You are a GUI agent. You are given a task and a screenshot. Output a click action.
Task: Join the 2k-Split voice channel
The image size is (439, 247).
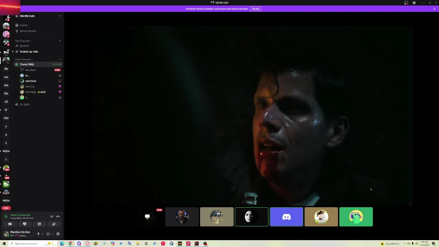tap(38, 104)
